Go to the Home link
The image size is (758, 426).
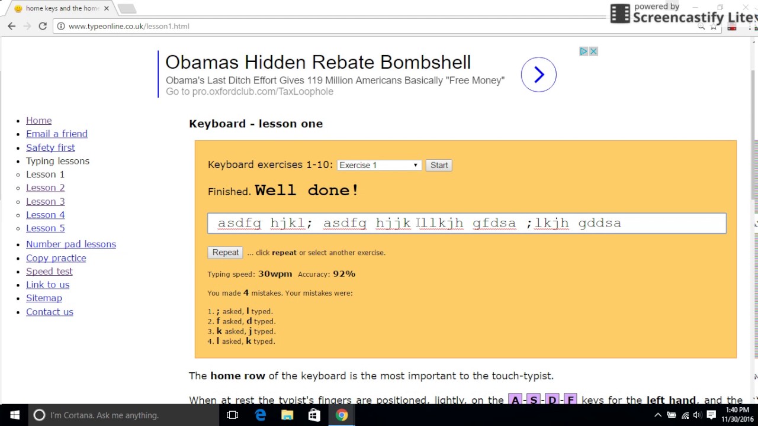38,120
